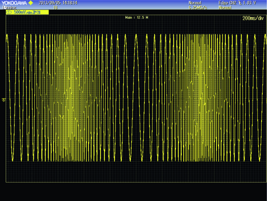The width and height of the screenshot is (267, 201).
Task: Open the 500mV/div vertical scale setting
Action: (x=23, y=12)
